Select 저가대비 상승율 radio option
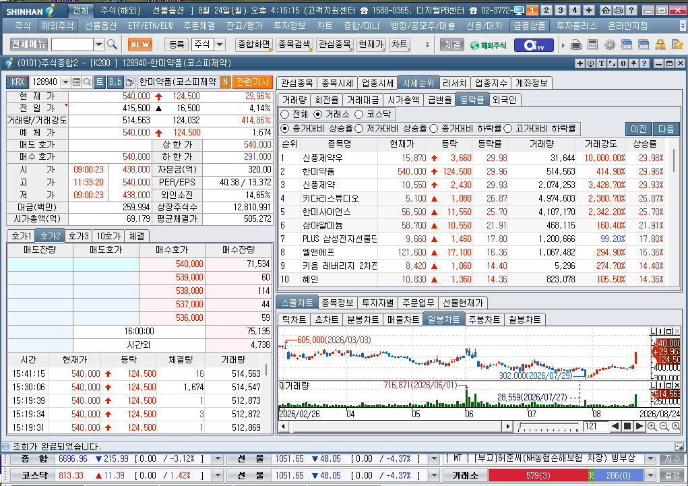The width and height of the screenshot is (688, 486). (359, 129)
